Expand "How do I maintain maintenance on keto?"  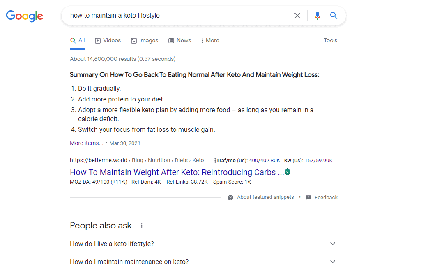[333, 262]
